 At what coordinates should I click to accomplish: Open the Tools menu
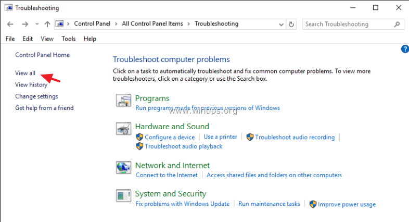point(69,39)
